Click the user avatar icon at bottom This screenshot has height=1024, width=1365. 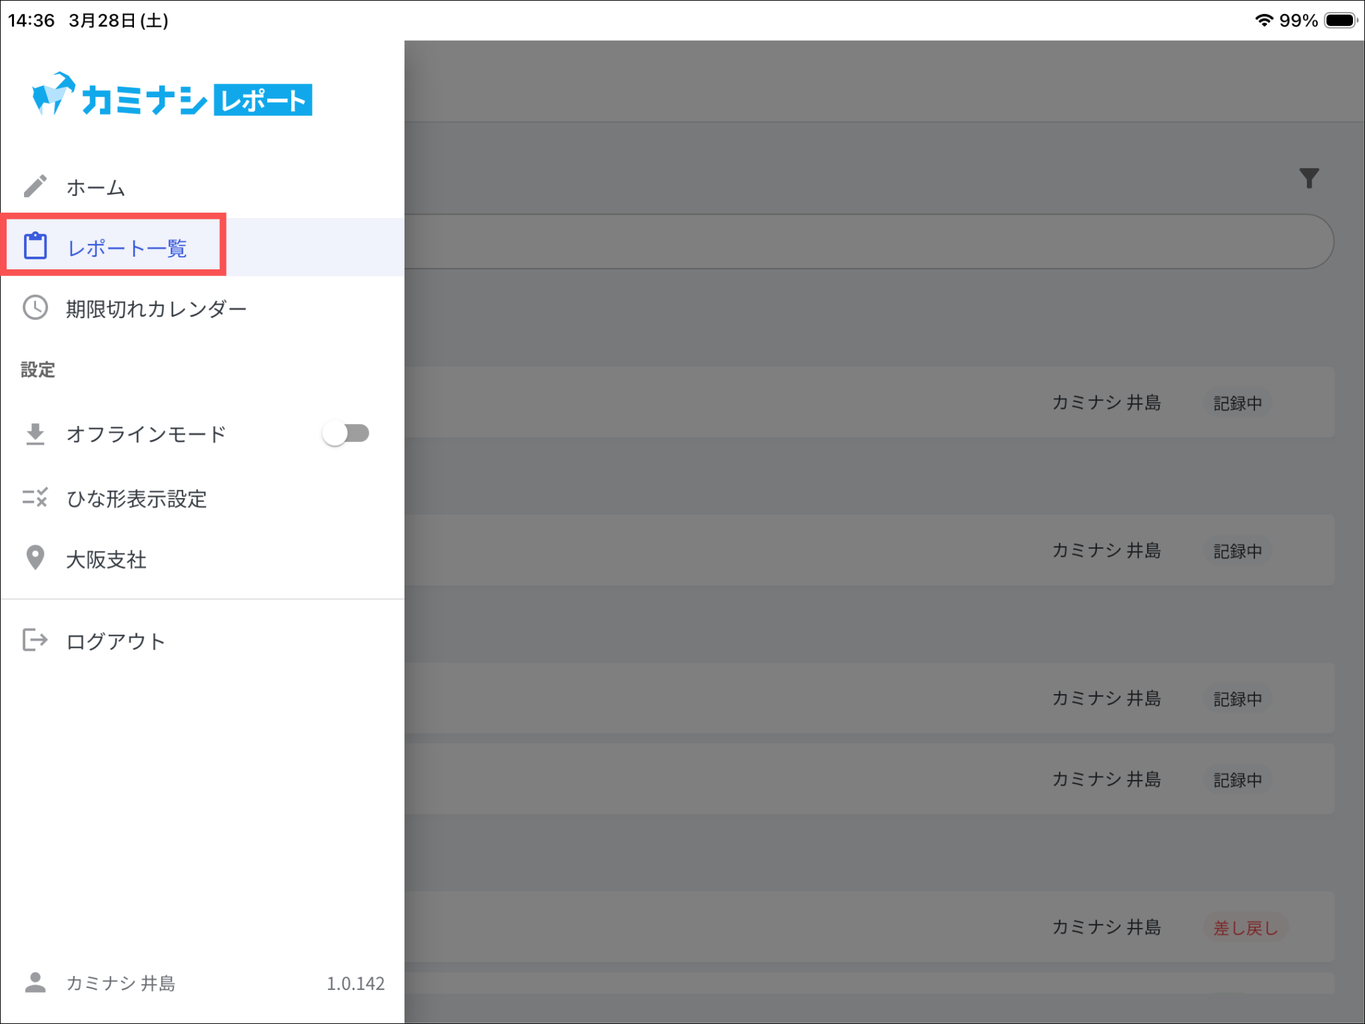click(x=35, y=982)
